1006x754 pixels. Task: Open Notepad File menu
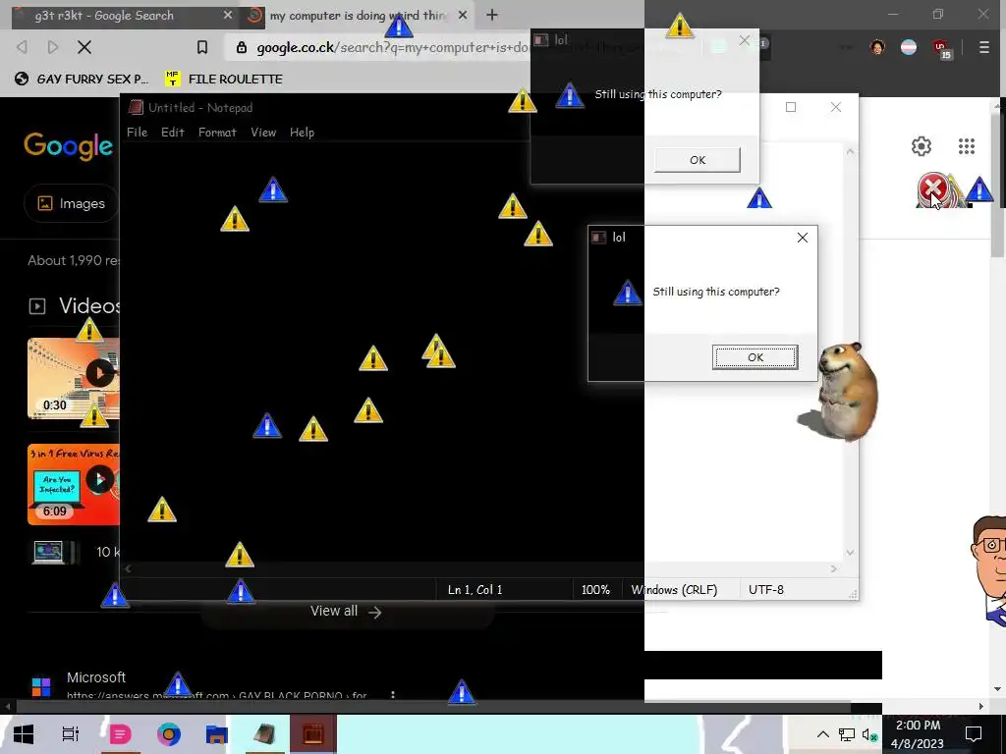137,133
